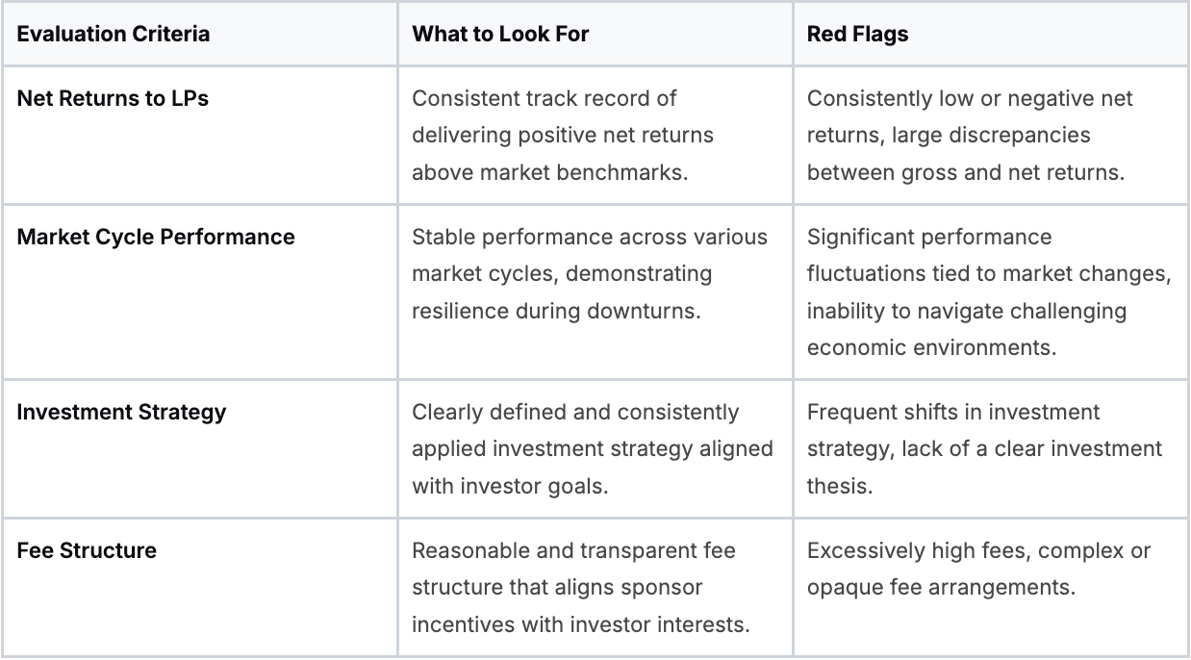Image resolution: width=1191 pixels, height=660 pixels.
Task: Click the cell starting 'Clearly defined and consistently'
Action: [x=592, y=448]
